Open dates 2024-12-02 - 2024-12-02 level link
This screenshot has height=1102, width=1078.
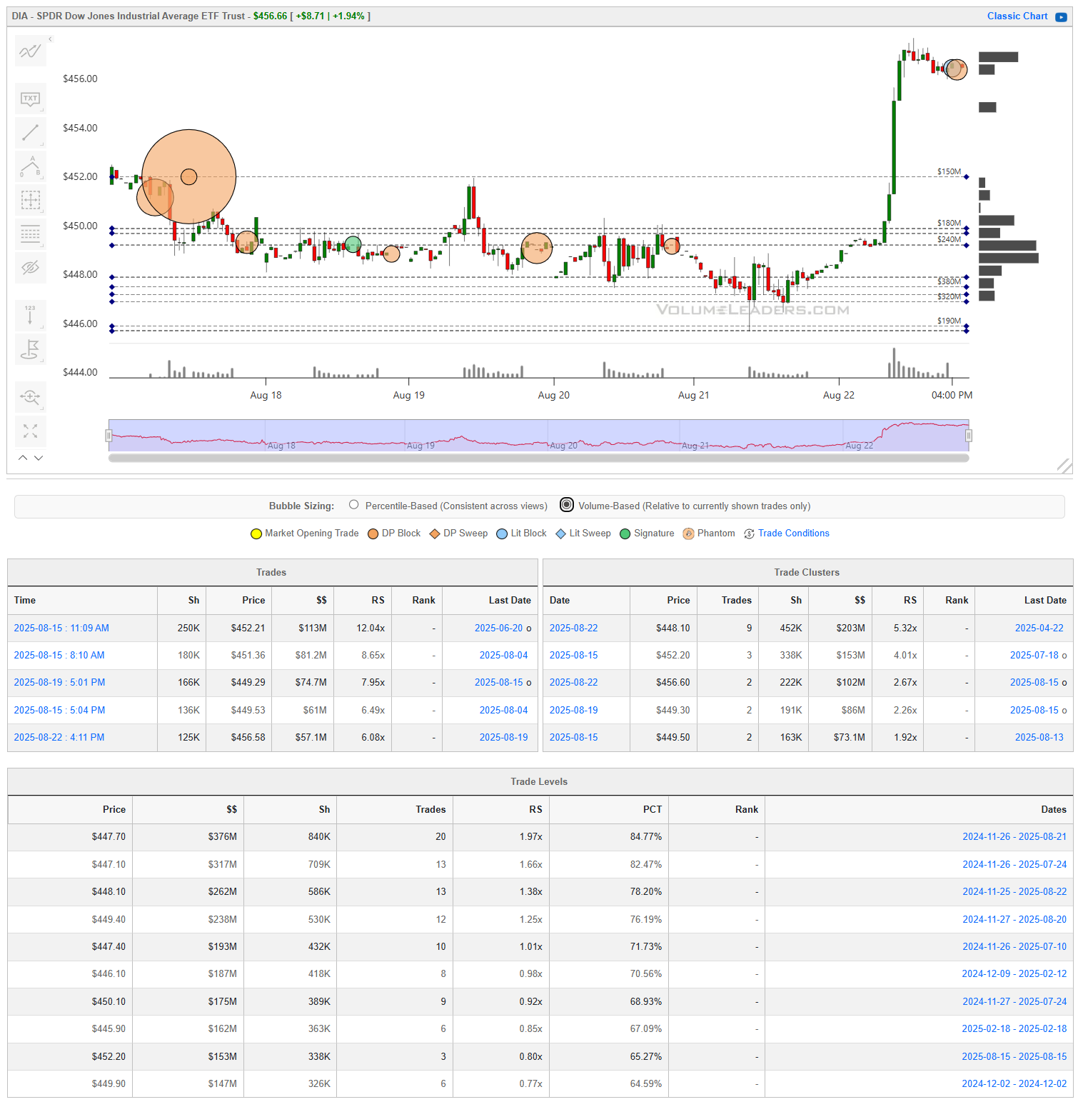click(x=1014, y=1083)
